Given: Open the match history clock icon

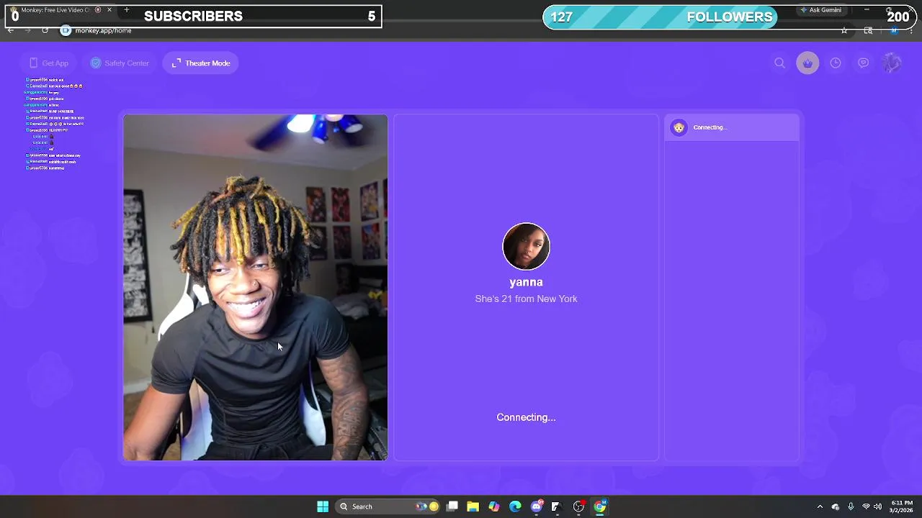Looking at the screenshot, I should [x=836, y=63].
